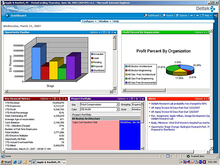220x165 pixels.
Task: Click Trusted sites status bar indicator
Action: point(196,156)
